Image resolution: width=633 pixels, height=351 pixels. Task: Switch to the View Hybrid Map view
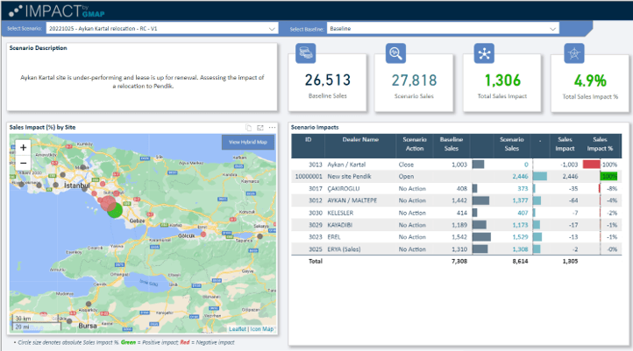(x=248, y=142)
